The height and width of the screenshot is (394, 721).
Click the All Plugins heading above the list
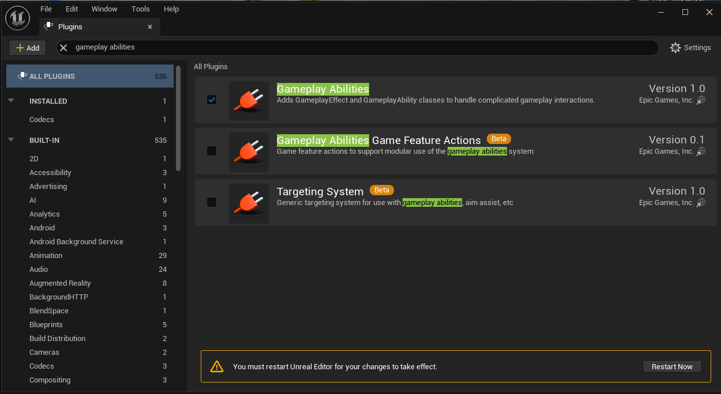click(x=211, y=67)
